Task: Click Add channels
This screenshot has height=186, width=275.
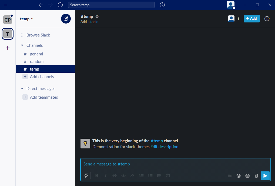Action: pyautogui.click(x=42, y=77)
